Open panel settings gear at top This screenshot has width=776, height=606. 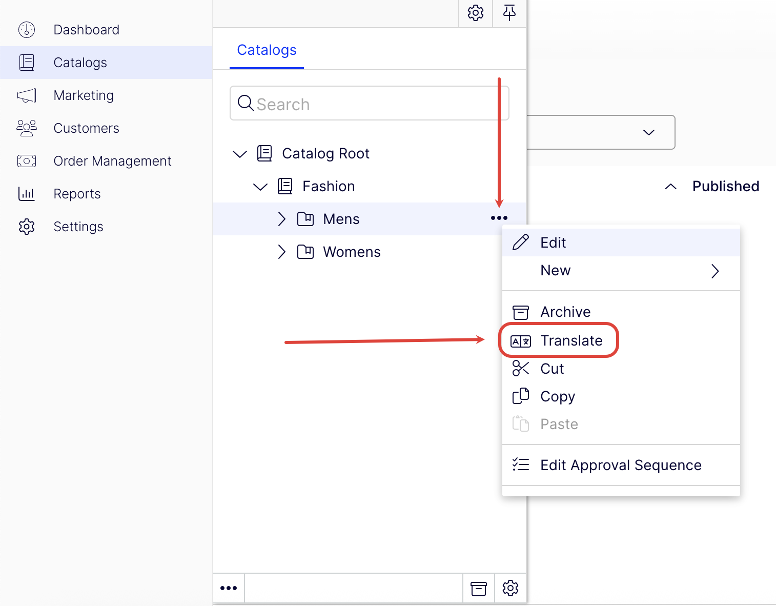475,13
